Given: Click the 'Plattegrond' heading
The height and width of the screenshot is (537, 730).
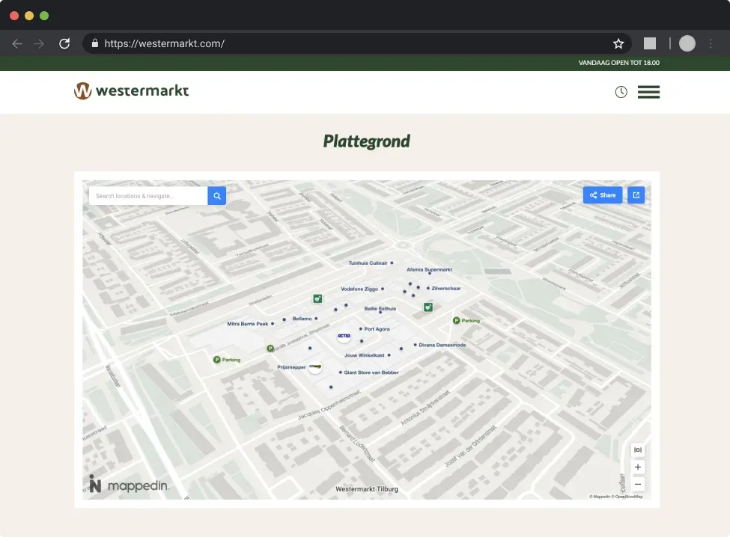Looking at the screenshot, I should [x=367, y=141].
